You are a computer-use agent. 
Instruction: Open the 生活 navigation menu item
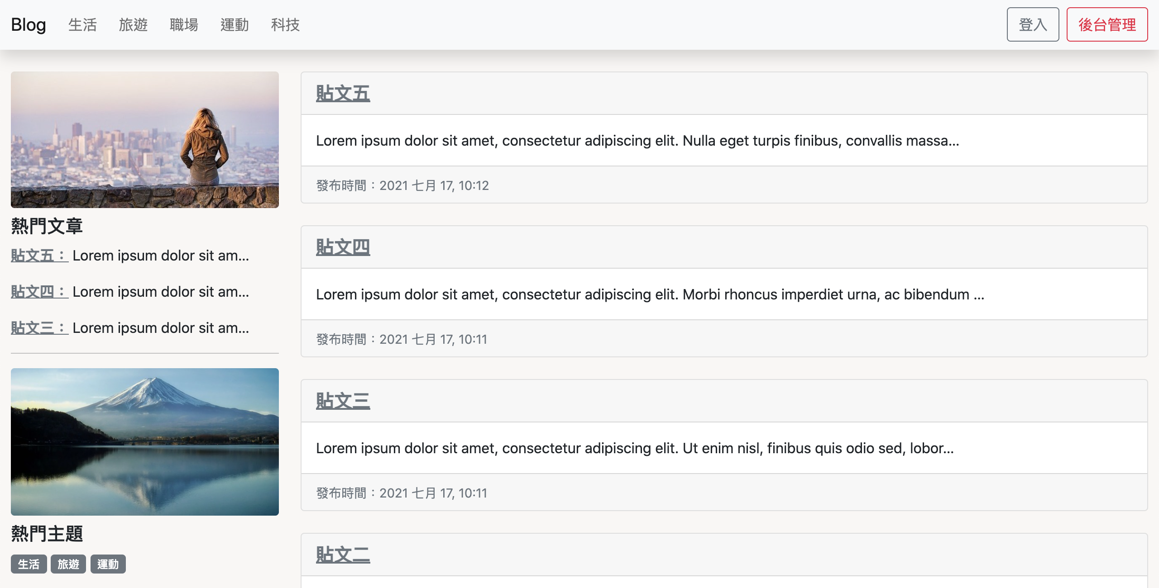[82, 24]
